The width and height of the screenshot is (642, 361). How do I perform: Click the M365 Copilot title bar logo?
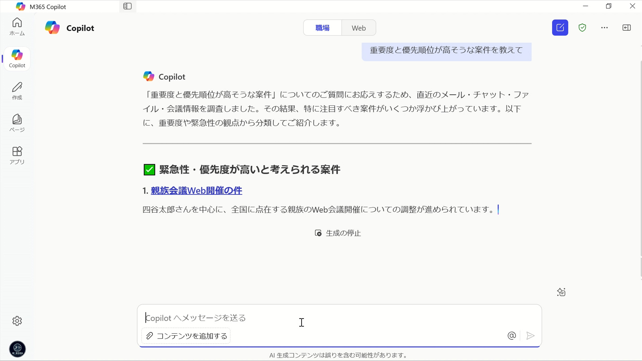coord(20,6)
